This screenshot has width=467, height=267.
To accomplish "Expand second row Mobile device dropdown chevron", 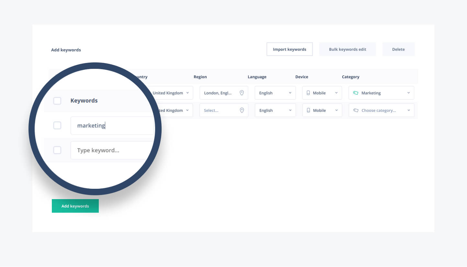I will [x=336, y=110].
